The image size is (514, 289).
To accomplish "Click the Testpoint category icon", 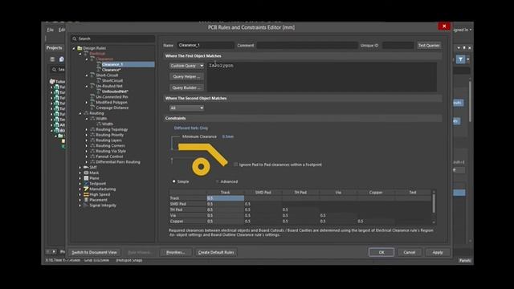I will pyautogui.click(x=86, y=184).
